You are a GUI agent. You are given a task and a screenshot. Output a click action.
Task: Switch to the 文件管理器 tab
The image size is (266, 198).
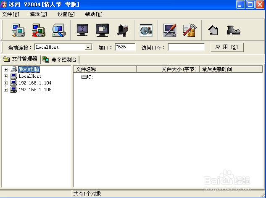pyautogui.click(x=20, y=59)
